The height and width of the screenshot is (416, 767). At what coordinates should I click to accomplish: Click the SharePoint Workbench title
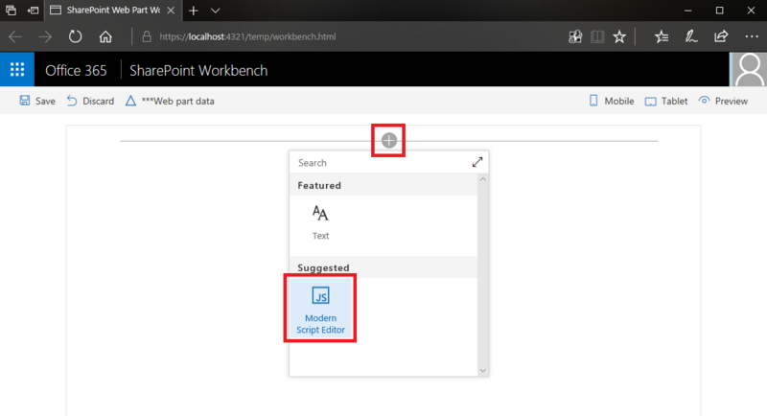[198, 70]
